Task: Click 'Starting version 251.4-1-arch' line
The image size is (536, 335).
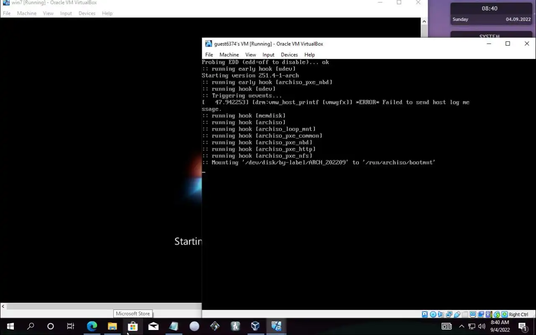Action: point(250,75)
